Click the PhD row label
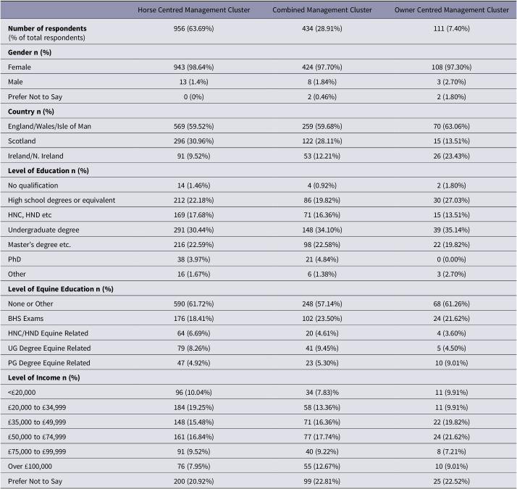Image resolution: width=517 pixels, height=489 pixels. (x=14, y=259)
